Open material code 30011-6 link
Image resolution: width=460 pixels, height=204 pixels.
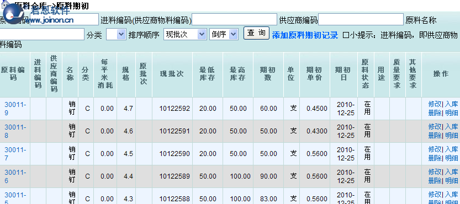15,176
